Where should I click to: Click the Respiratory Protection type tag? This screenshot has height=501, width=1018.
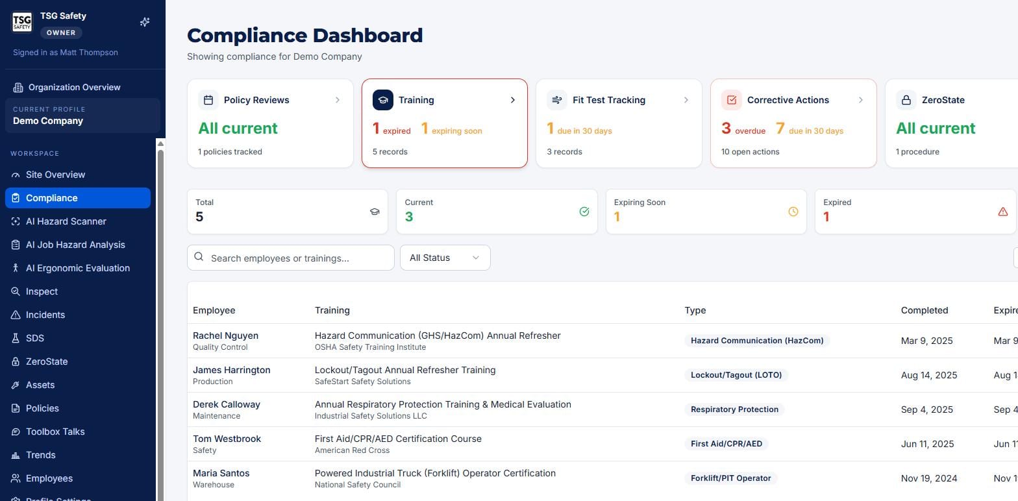(734, 409)
